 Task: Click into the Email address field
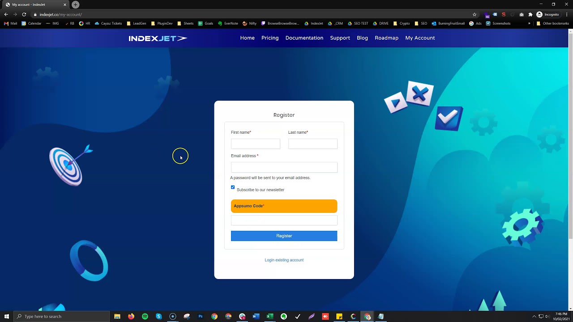284,167
